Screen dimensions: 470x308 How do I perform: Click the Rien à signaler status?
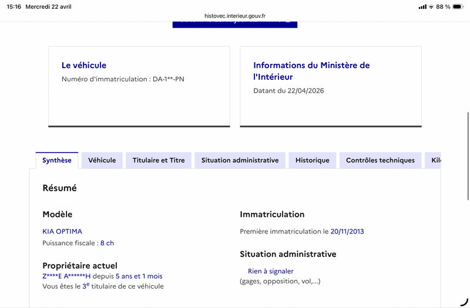tap(271, 271)
